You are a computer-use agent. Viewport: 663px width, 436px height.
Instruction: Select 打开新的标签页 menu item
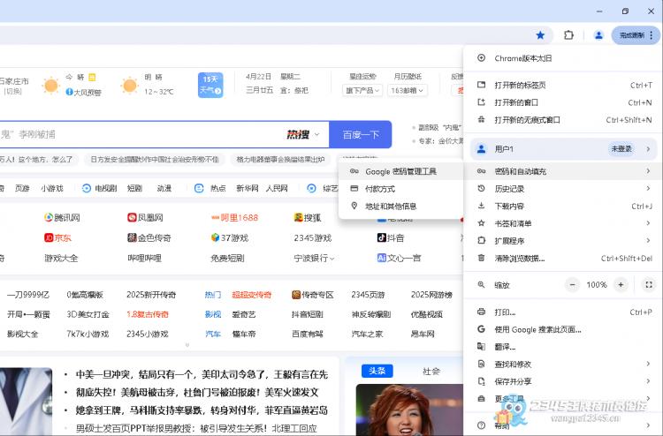[564, 85]
